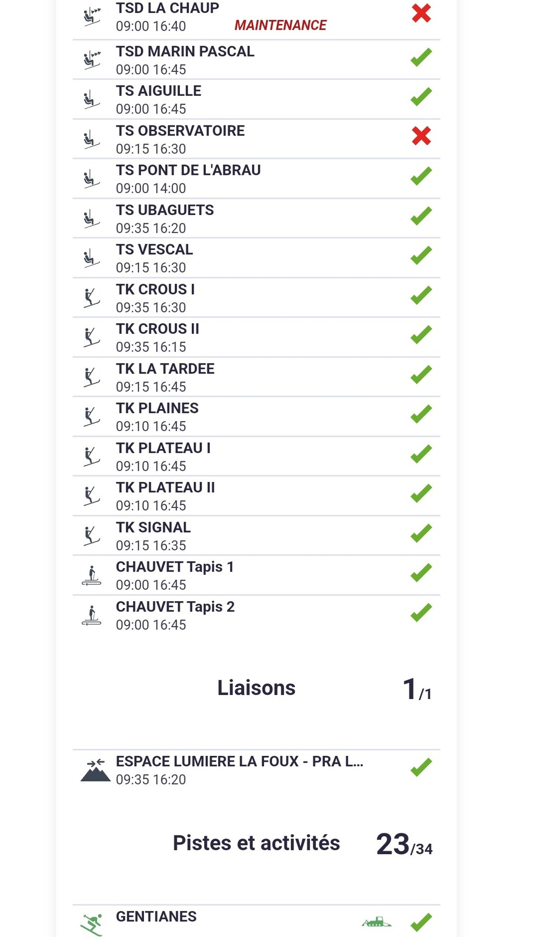The image size is (538, 937).
Task: Click the mountain liaison icon for ESPACE LUMIERE
Action: pos(95,770)
